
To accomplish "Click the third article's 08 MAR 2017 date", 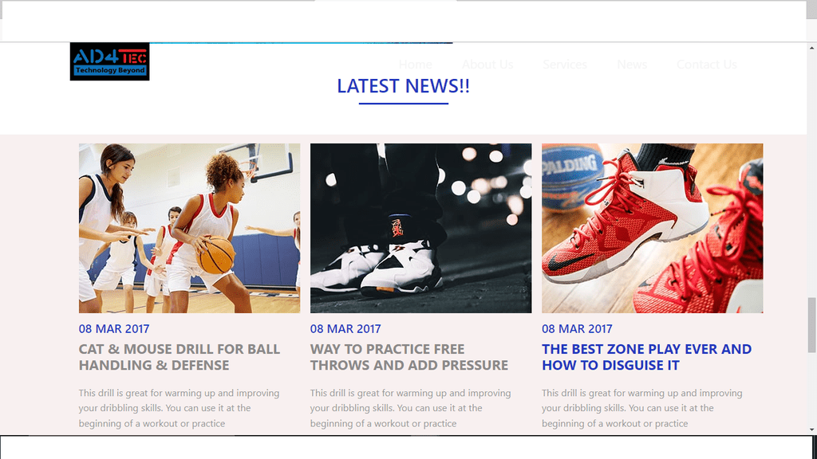I will (577, 329).
